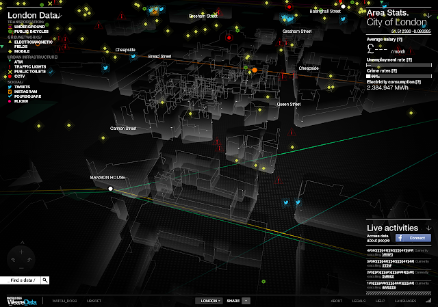Image resolution: width=438 pixels, height=307 pixels.
Task: Open Electricity consumption help [?]
Action: click(x=418, y=82)
